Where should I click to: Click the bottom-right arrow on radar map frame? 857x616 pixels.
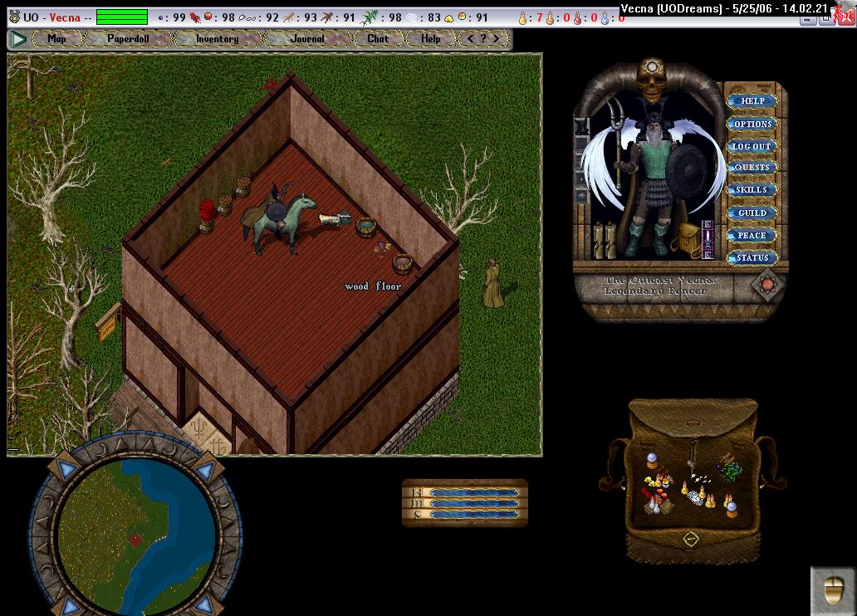(204, 604)
